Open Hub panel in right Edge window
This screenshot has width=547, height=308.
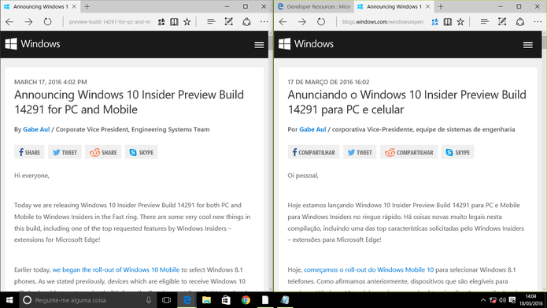pyautogui.click(x=484, y=21)
